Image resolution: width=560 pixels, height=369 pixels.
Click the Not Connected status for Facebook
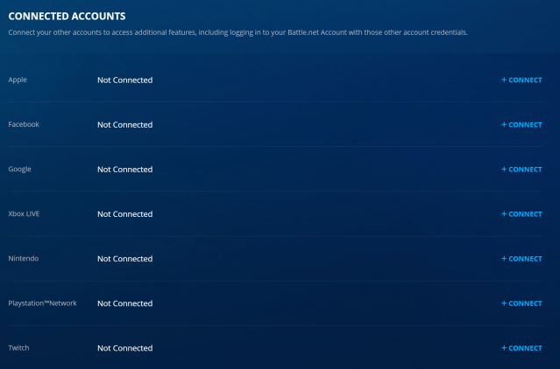pyautogui.click(x=125, y=125)
